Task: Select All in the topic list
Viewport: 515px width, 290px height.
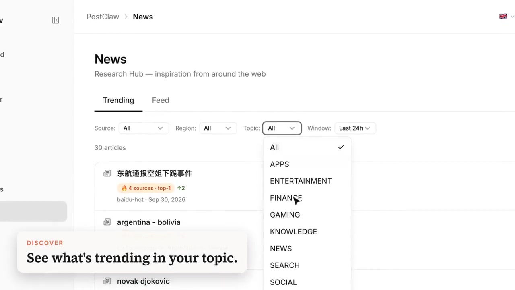Action: coord(307,147)
